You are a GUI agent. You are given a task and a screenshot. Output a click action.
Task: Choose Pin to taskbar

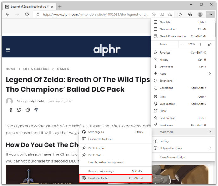115,148
